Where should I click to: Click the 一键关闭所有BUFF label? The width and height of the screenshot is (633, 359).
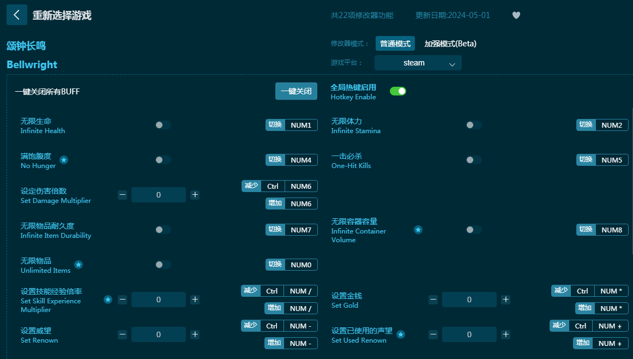(x=47, y=92)
